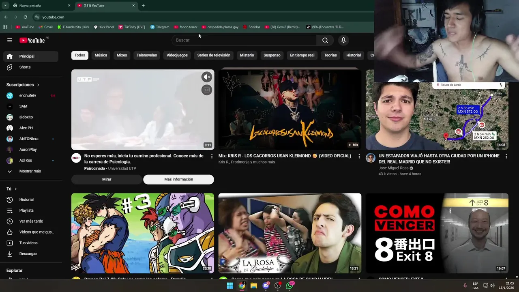Click the YouTube logo in header
Screen dimensions: 519x292
(x=32, y=40)
